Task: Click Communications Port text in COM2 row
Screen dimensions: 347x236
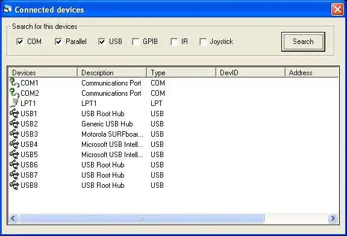Action: coord(111,93)
